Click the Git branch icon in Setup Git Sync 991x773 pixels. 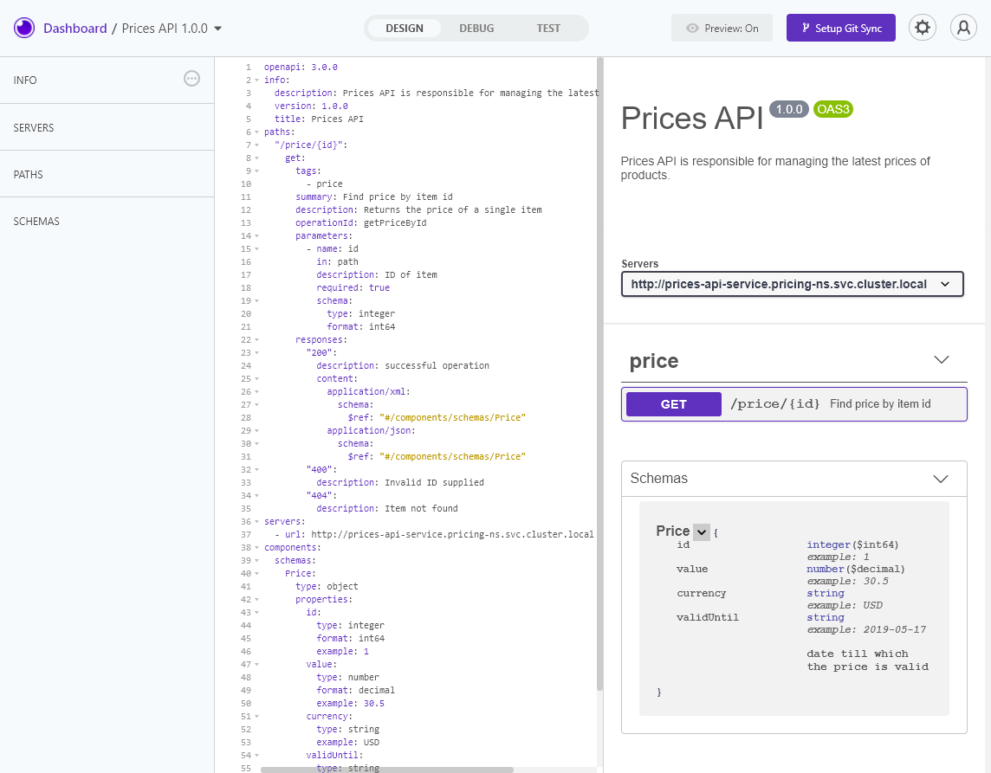tap(806, 28)
